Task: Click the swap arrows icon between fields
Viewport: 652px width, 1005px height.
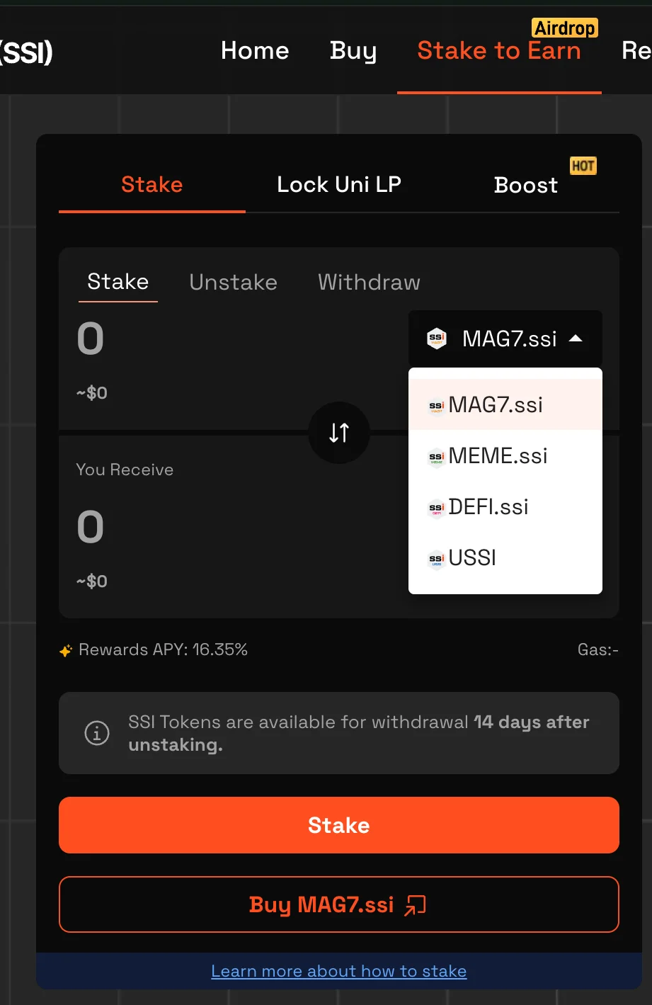Action: click(339, 433)
